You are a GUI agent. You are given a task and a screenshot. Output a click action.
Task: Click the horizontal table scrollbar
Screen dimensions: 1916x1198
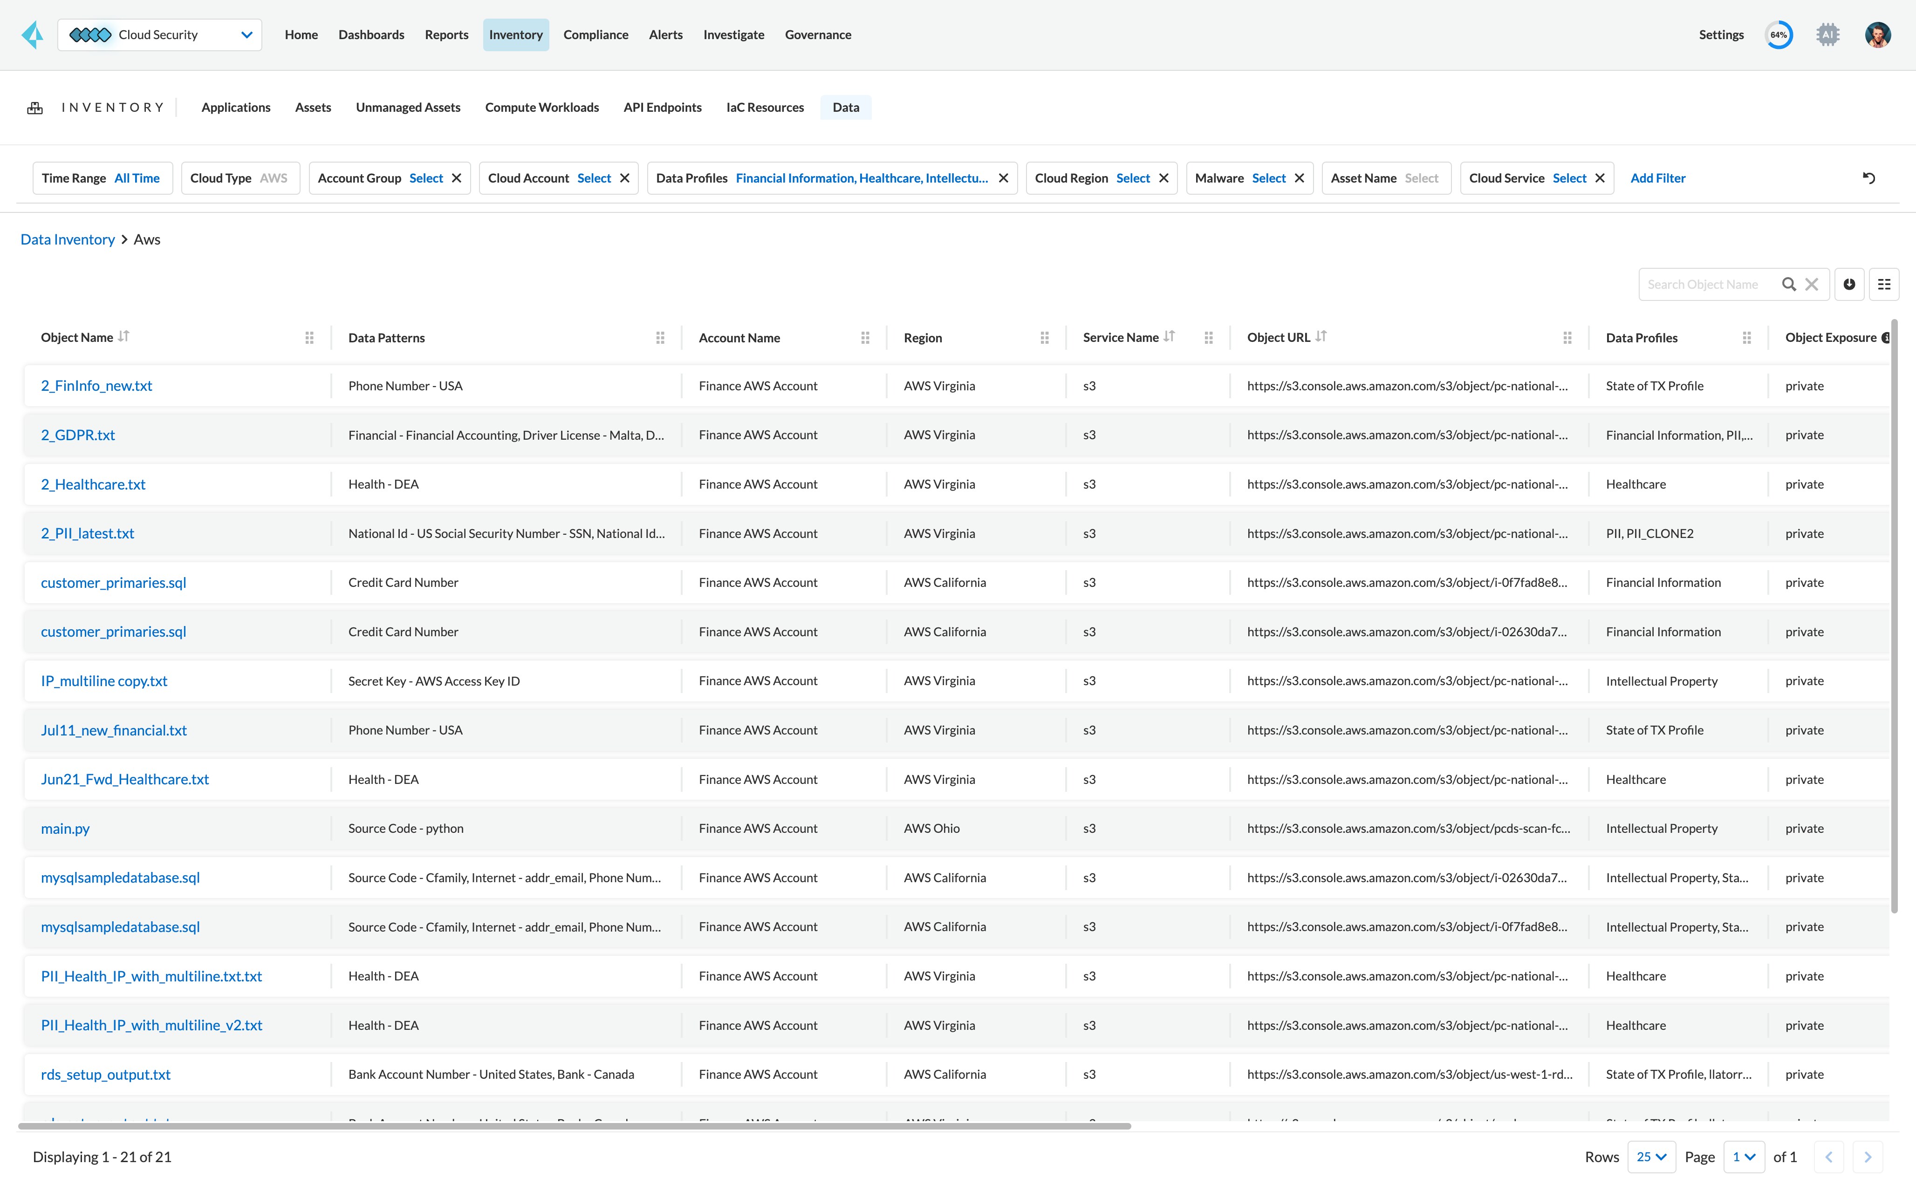[574, 1126]
